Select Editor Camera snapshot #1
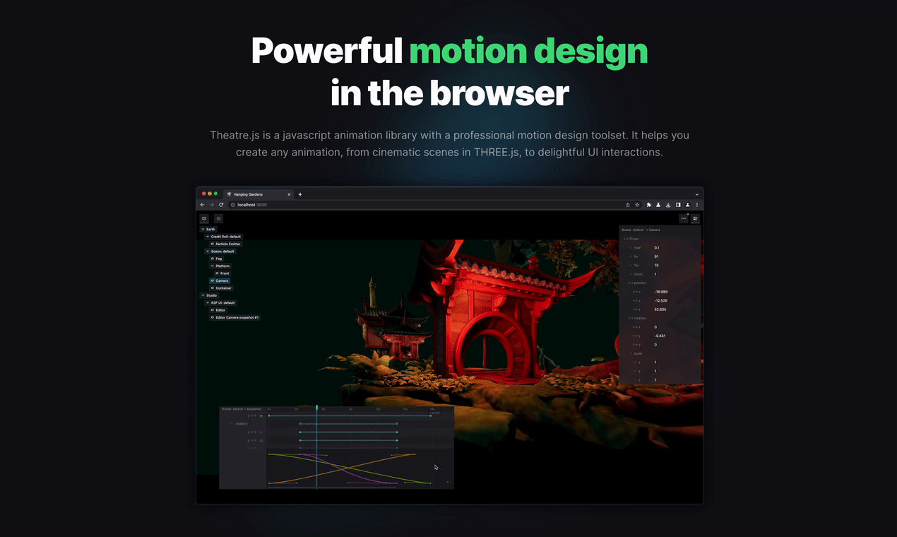The width and height of the screenshot is (897, 537). [234, 317]
